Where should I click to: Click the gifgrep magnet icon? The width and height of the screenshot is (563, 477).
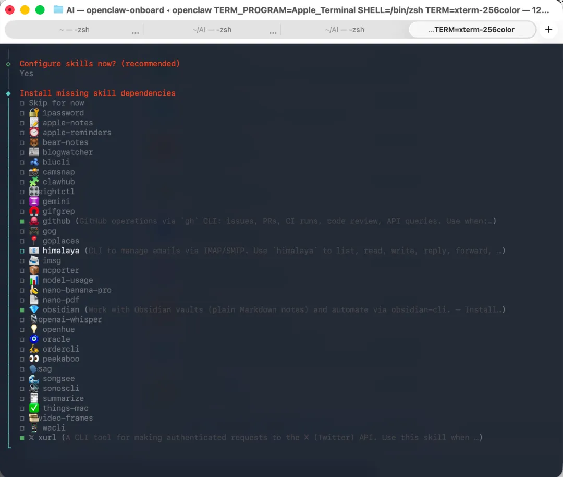pyautogui.click(x=34, y=211)
